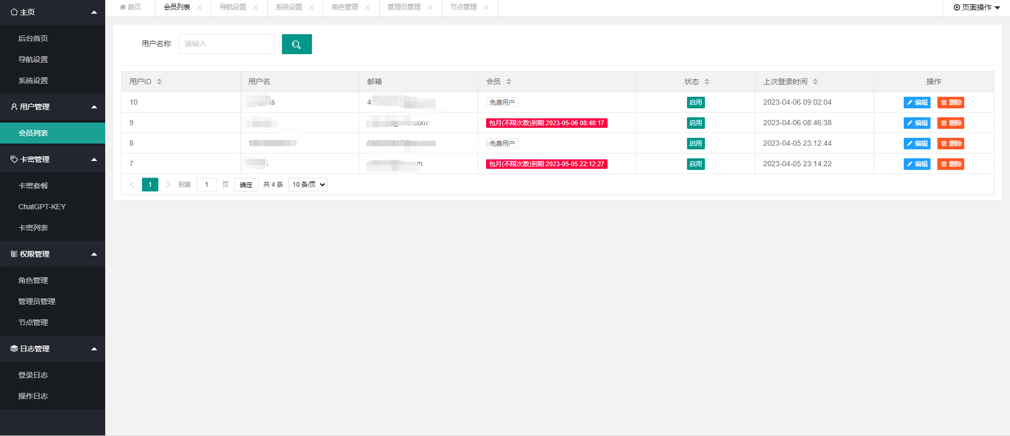Switch to the 节点管理 tab

[463, 7]
